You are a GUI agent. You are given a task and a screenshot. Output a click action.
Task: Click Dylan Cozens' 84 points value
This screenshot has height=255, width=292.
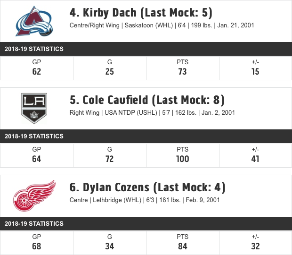click(x=183, y=246)
